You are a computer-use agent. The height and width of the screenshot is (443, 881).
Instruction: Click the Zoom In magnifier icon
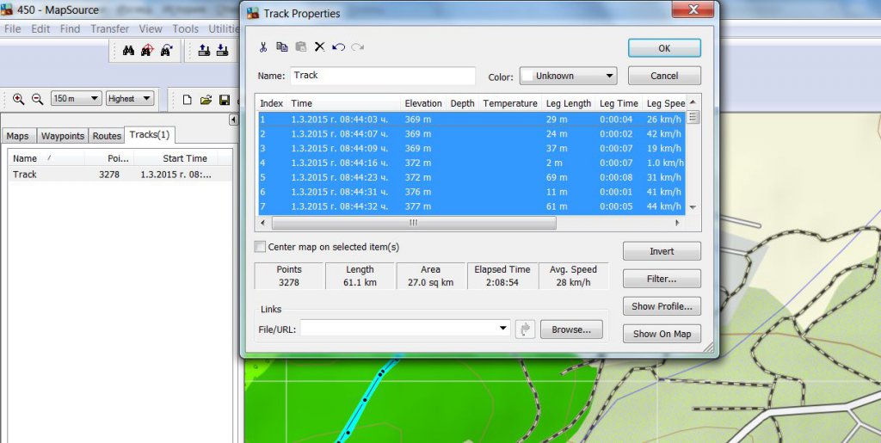(x=18, y=99)
